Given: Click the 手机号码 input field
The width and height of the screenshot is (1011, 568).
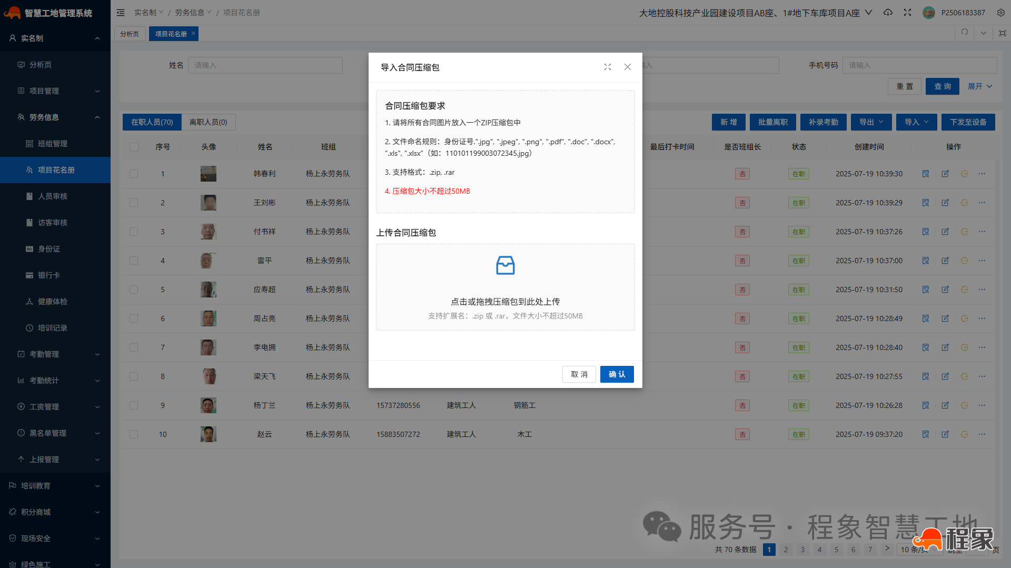Looking at the screenshot, I should (919, 65).
